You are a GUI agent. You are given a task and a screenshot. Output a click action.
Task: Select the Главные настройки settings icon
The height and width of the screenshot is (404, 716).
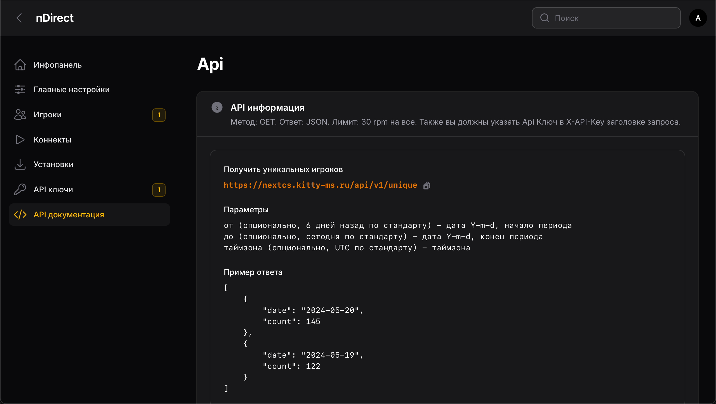[20, 89]
